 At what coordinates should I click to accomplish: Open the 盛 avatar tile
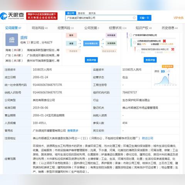point(12,40)
